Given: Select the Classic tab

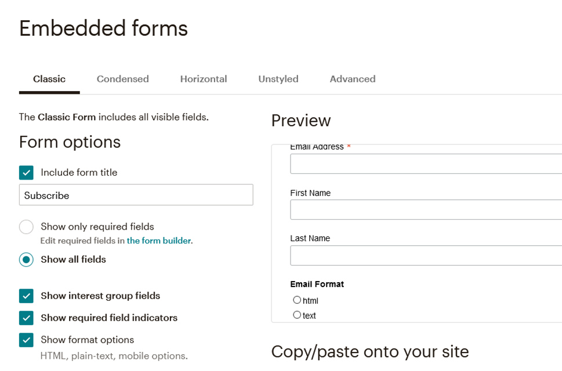Looking at the screenshot, I should click(49, 79).
